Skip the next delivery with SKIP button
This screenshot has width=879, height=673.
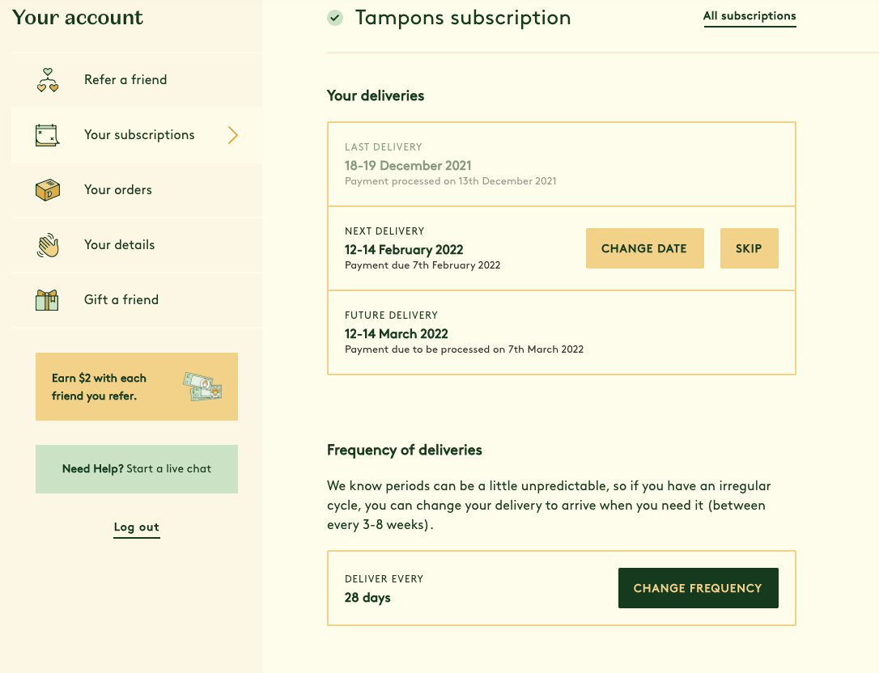point(749,248)
